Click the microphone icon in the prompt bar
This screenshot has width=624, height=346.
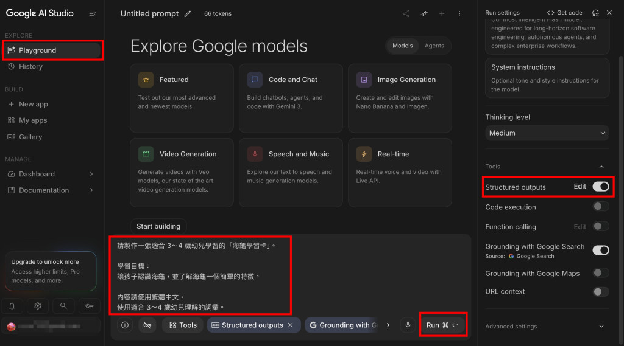[408, 325]
